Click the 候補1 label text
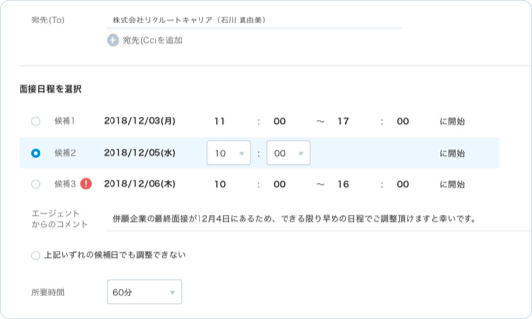Image resolution: width=532 pixels, height=319 pixels. [65, 122]
